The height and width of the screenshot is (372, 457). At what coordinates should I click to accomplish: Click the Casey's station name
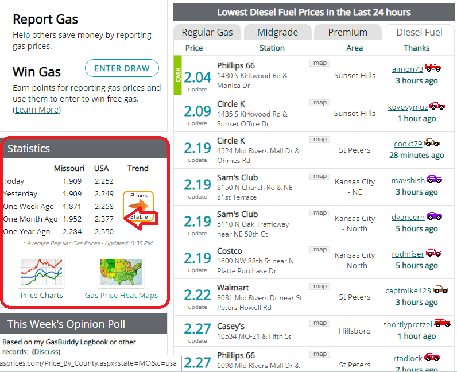[x=231, y=326]
